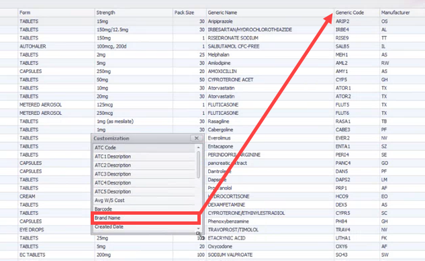Select Brand Name in Customization list
The height and width of the screenshot is (261, 425).
click(144, 218)
